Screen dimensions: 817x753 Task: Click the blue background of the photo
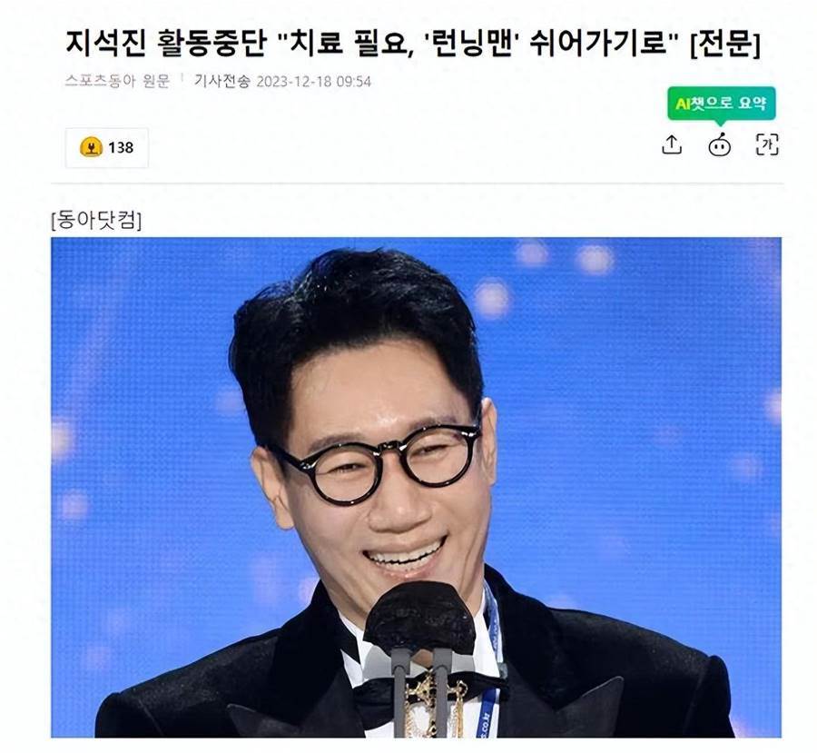[651, 417]
